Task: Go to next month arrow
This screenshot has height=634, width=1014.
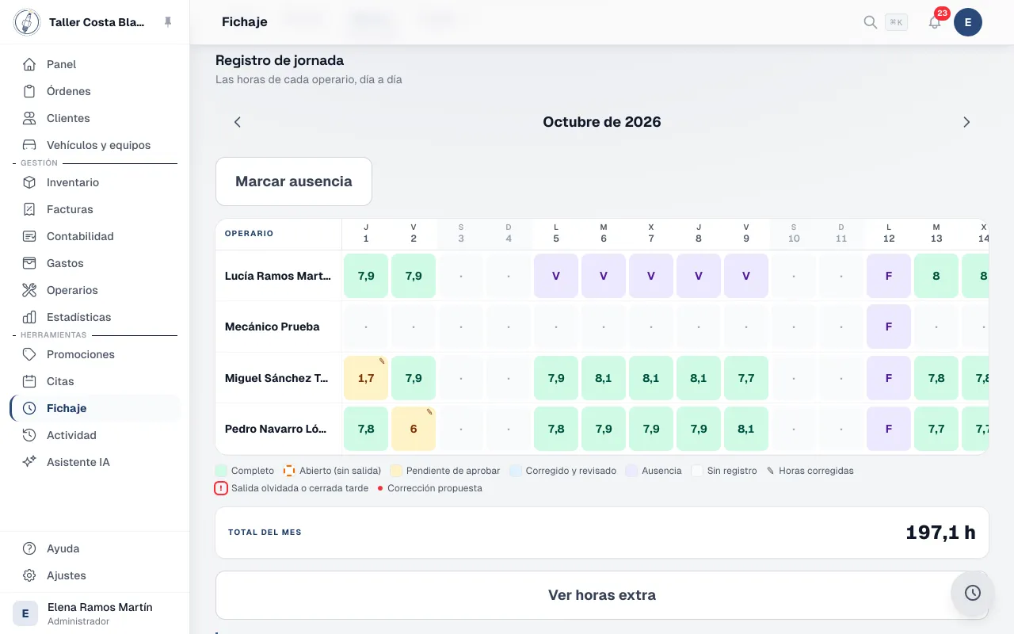Action: [966, 122]
